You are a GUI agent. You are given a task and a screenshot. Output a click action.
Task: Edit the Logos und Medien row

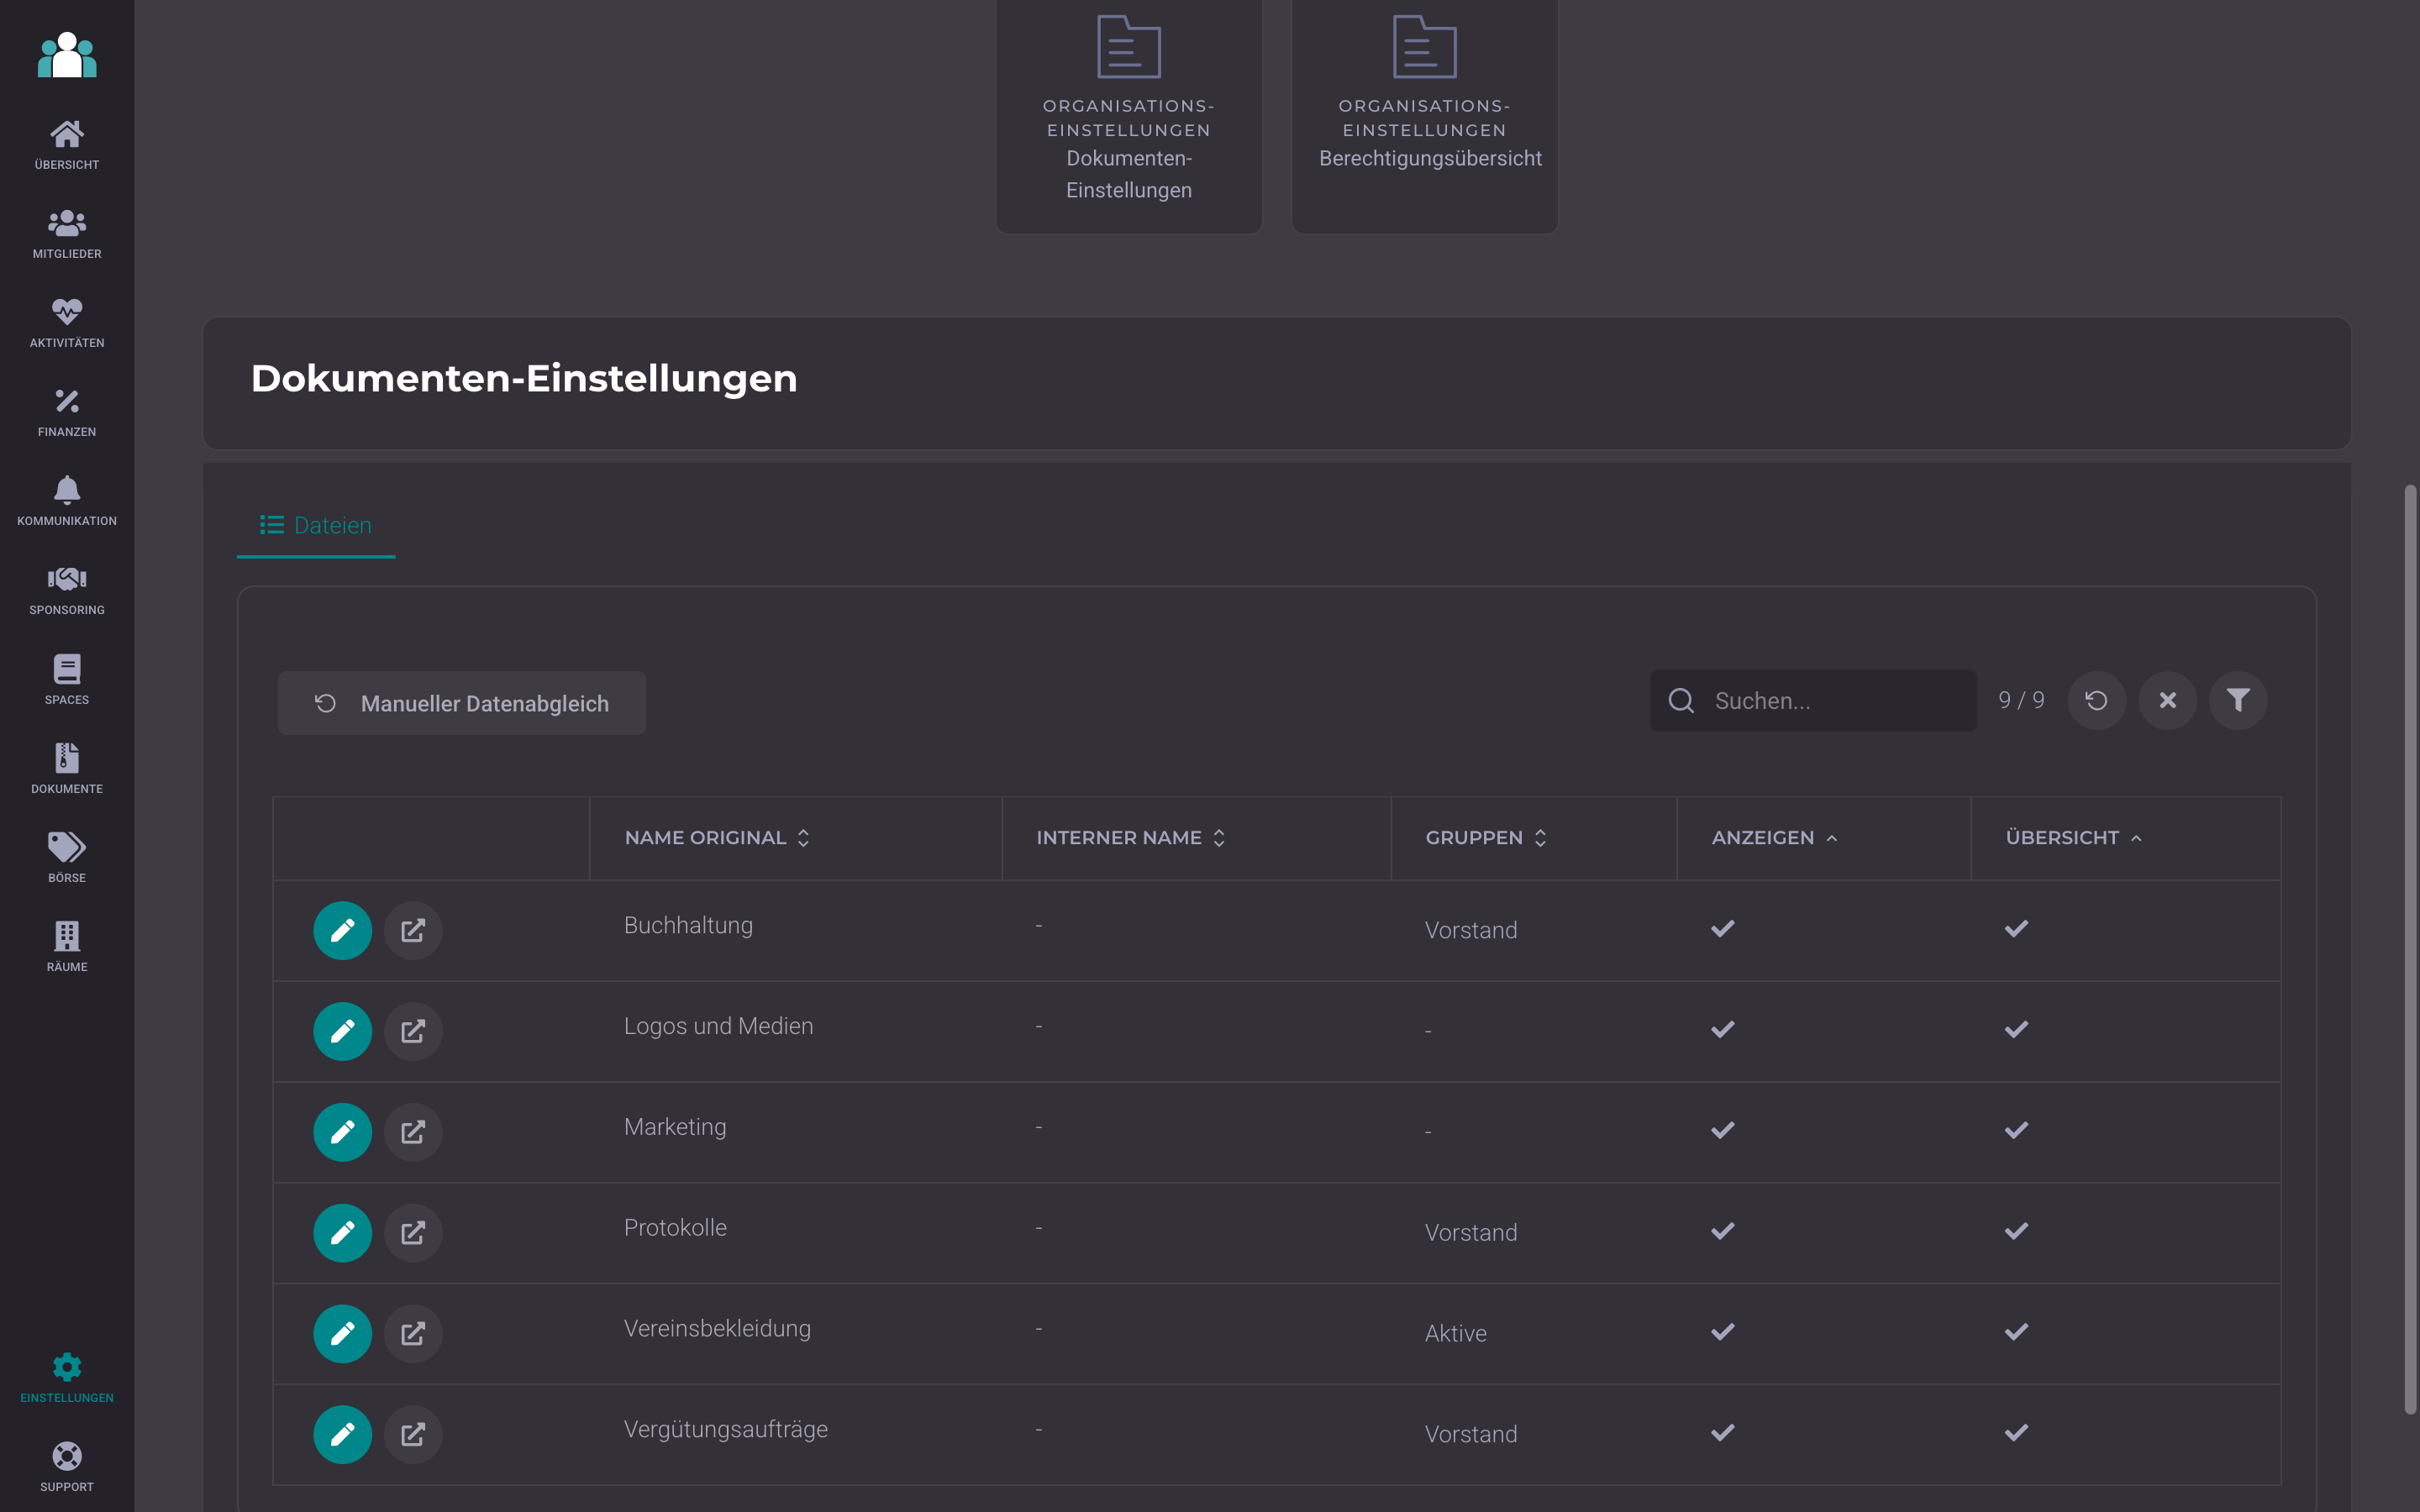point(343,1031)
